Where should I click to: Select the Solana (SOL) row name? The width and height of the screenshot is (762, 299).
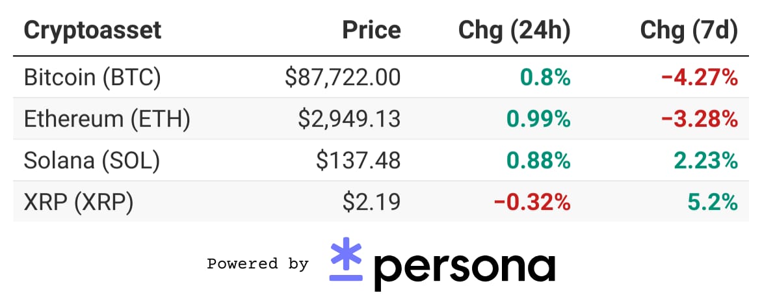92,161
